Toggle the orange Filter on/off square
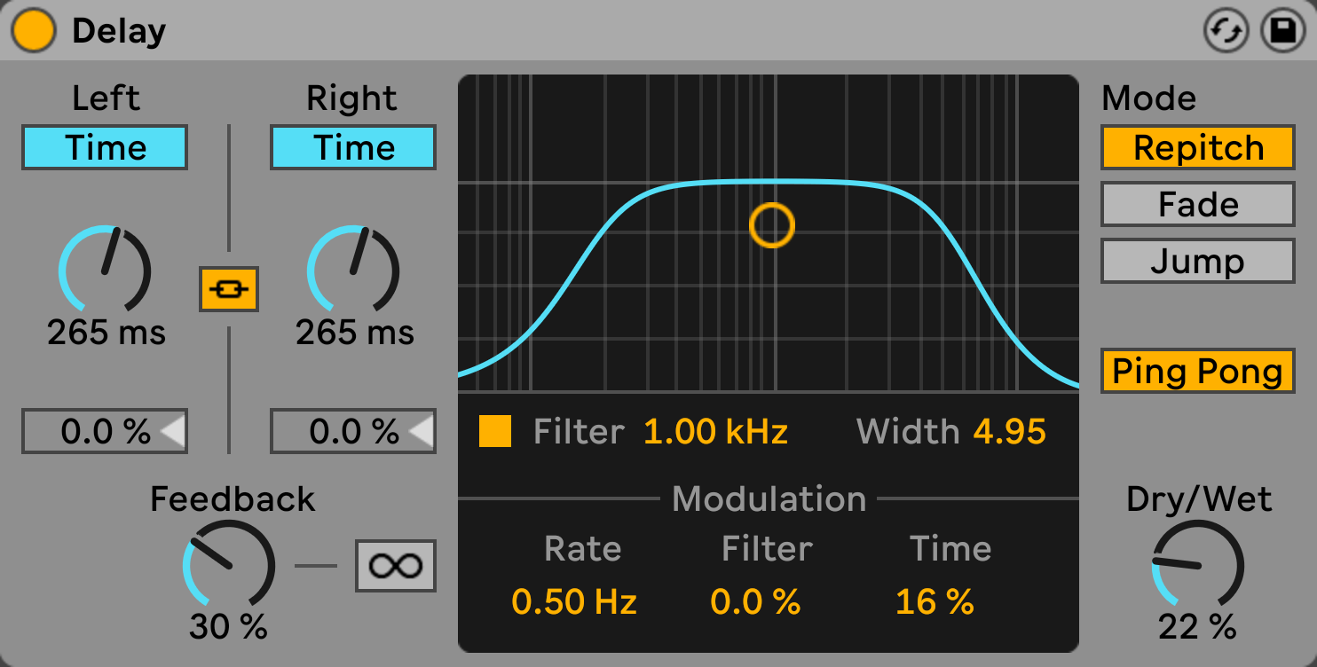1317x667 pixels. [495, 431]
